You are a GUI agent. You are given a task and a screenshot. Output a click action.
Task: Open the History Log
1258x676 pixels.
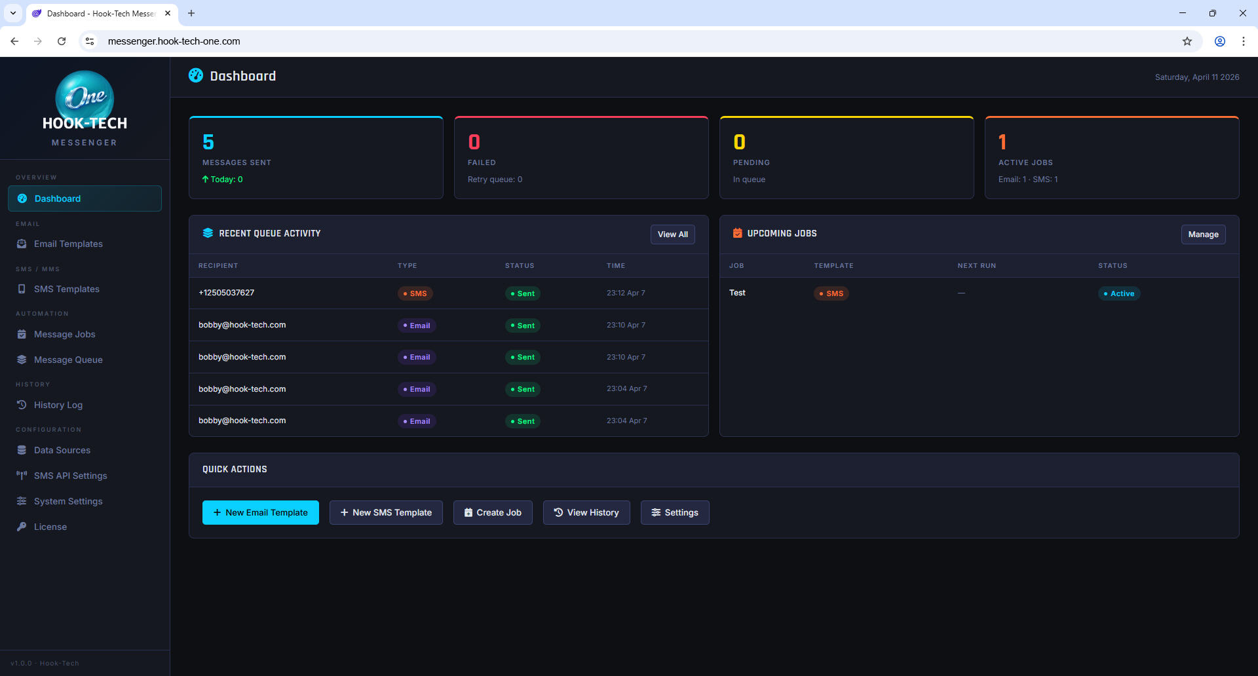pyautogui.click(x=58, y=405)
